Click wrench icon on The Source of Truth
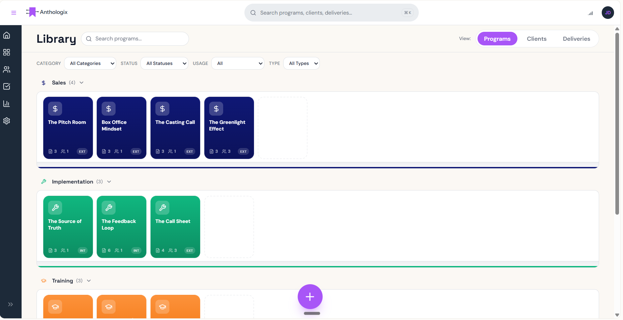The image size is (623, 320). click(55, 208)
